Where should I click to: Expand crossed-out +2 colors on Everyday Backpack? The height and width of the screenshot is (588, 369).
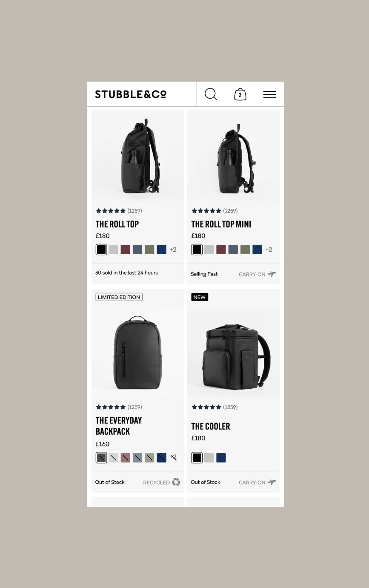[x=173, y=457]
